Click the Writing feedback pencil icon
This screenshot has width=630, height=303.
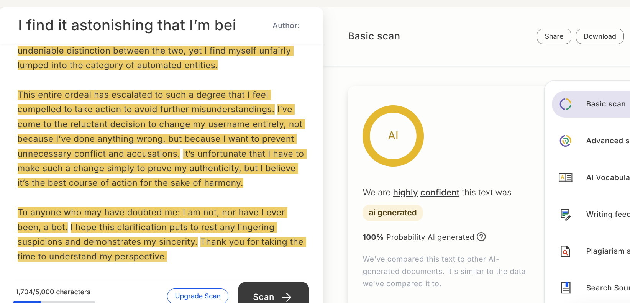click(x=566, y=214)
